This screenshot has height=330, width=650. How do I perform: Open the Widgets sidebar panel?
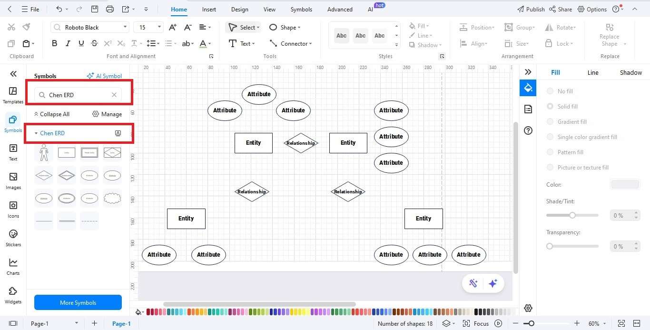point(13,295)
